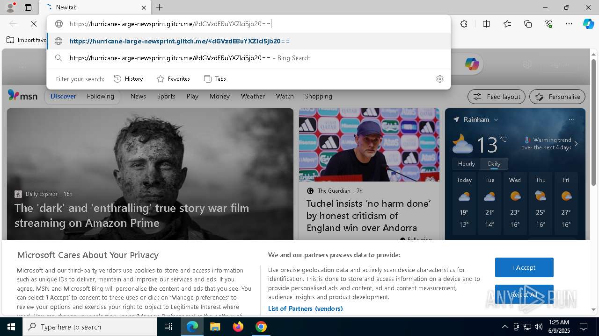This screenshot has width=599, height=336.
Task: Click the address bar URL field
Action: (x=248, y=24)
